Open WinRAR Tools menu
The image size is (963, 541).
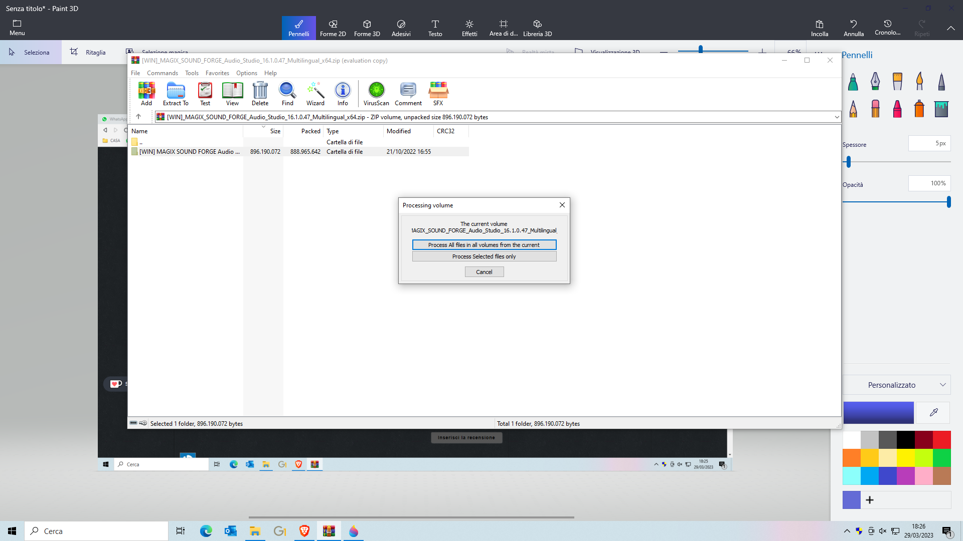[x=192, y=73]
